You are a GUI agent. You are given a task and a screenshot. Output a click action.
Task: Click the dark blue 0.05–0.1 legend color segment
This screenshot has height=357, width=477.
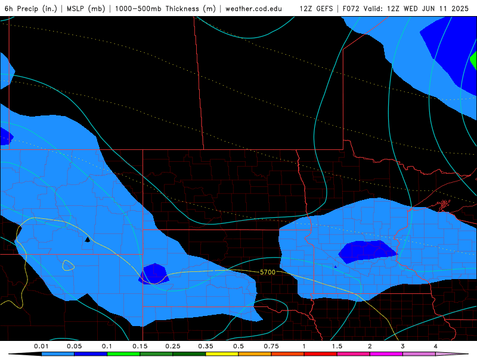pos(91,354)
